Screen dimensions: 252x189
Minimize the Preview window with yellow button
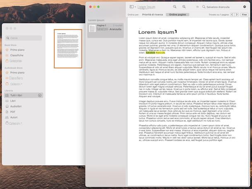(95, 7)
